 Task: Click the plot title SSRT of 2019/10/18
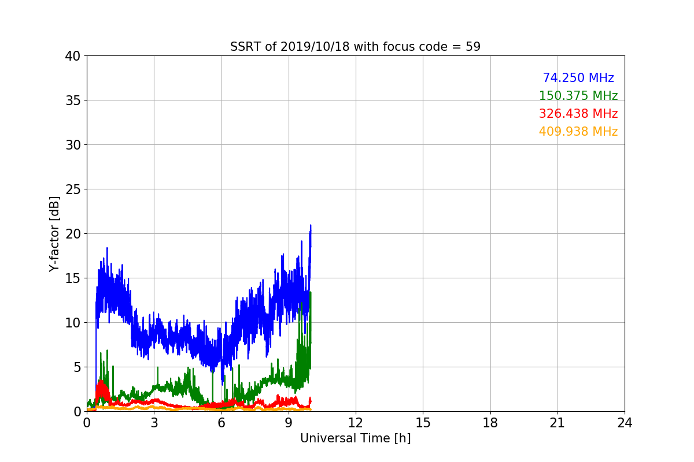point(355,47)
